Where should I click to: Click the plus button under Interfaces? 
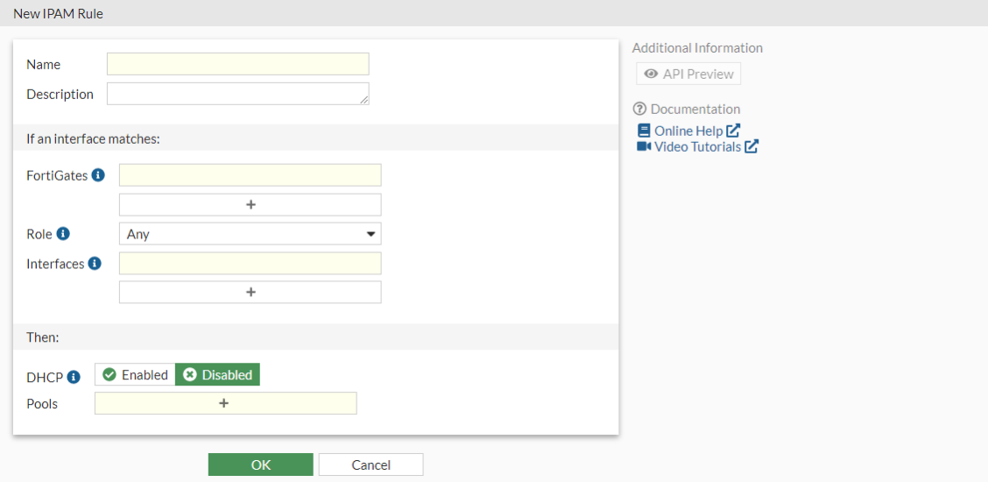(250, 292)
